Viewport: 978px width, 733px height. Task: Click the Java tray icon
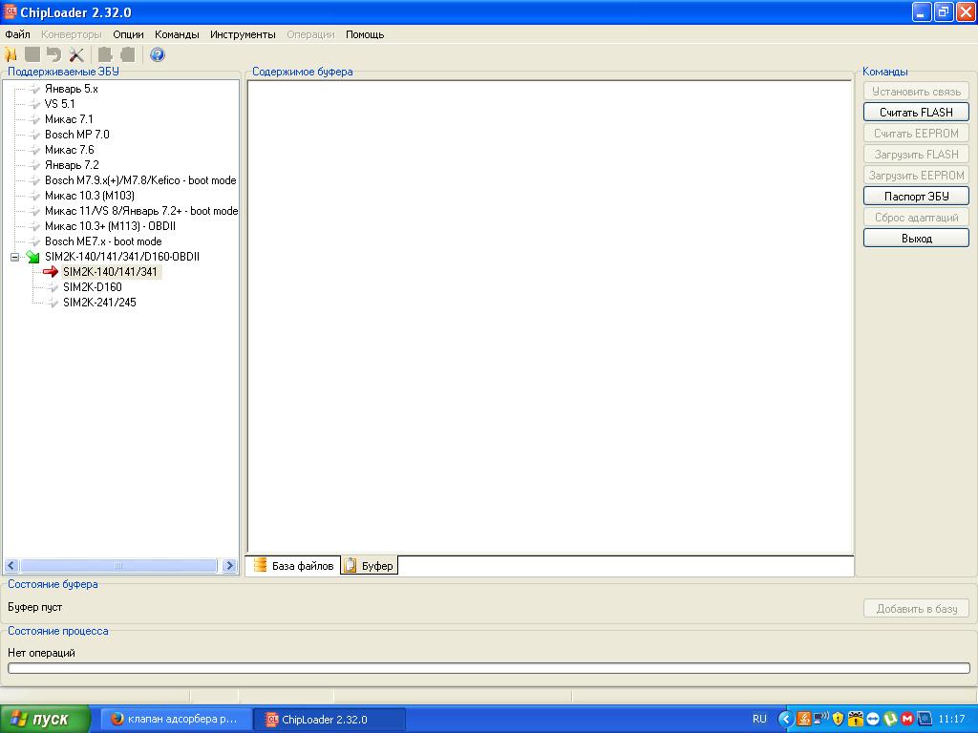pyautogui.click(x=803, y=719)
